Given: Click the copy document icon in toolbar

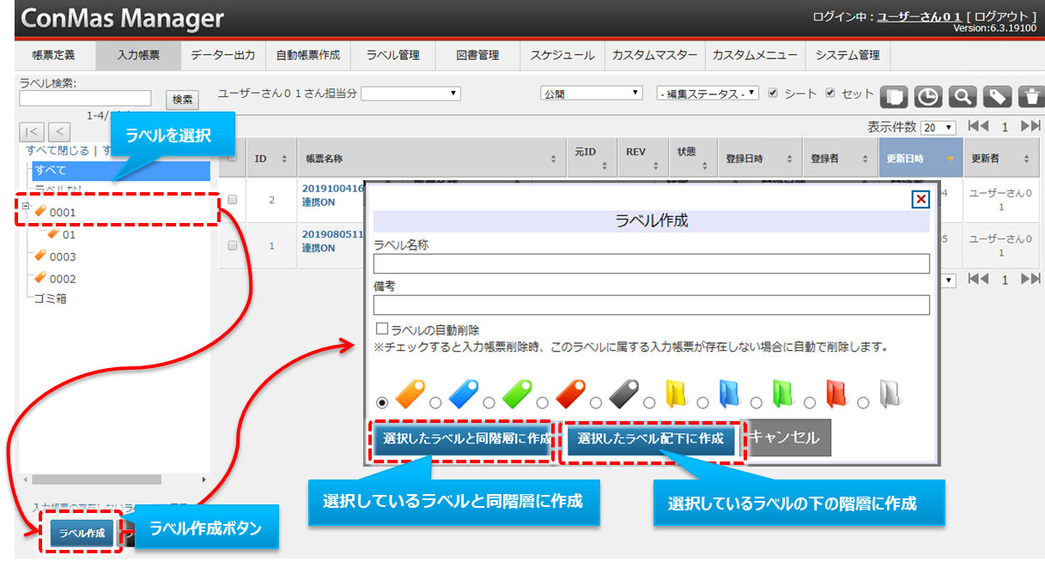Looking at the screenshot, I should (x=895, y=97).
